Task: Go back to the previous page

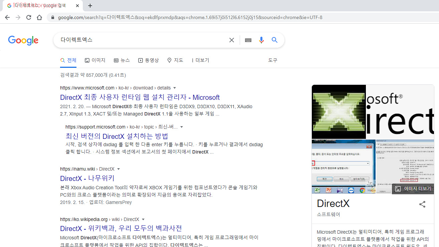Action: 7,17
